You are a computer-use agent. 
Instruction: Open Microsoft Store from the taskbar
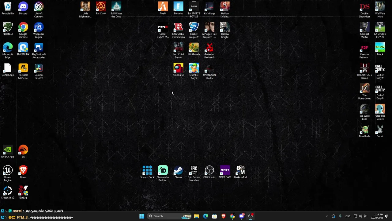[x=214, y=216]
